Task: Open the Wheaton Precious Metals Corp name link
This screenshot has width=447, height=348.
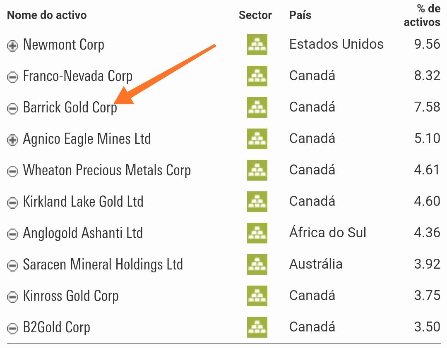Action: click(x=107, y=170)
